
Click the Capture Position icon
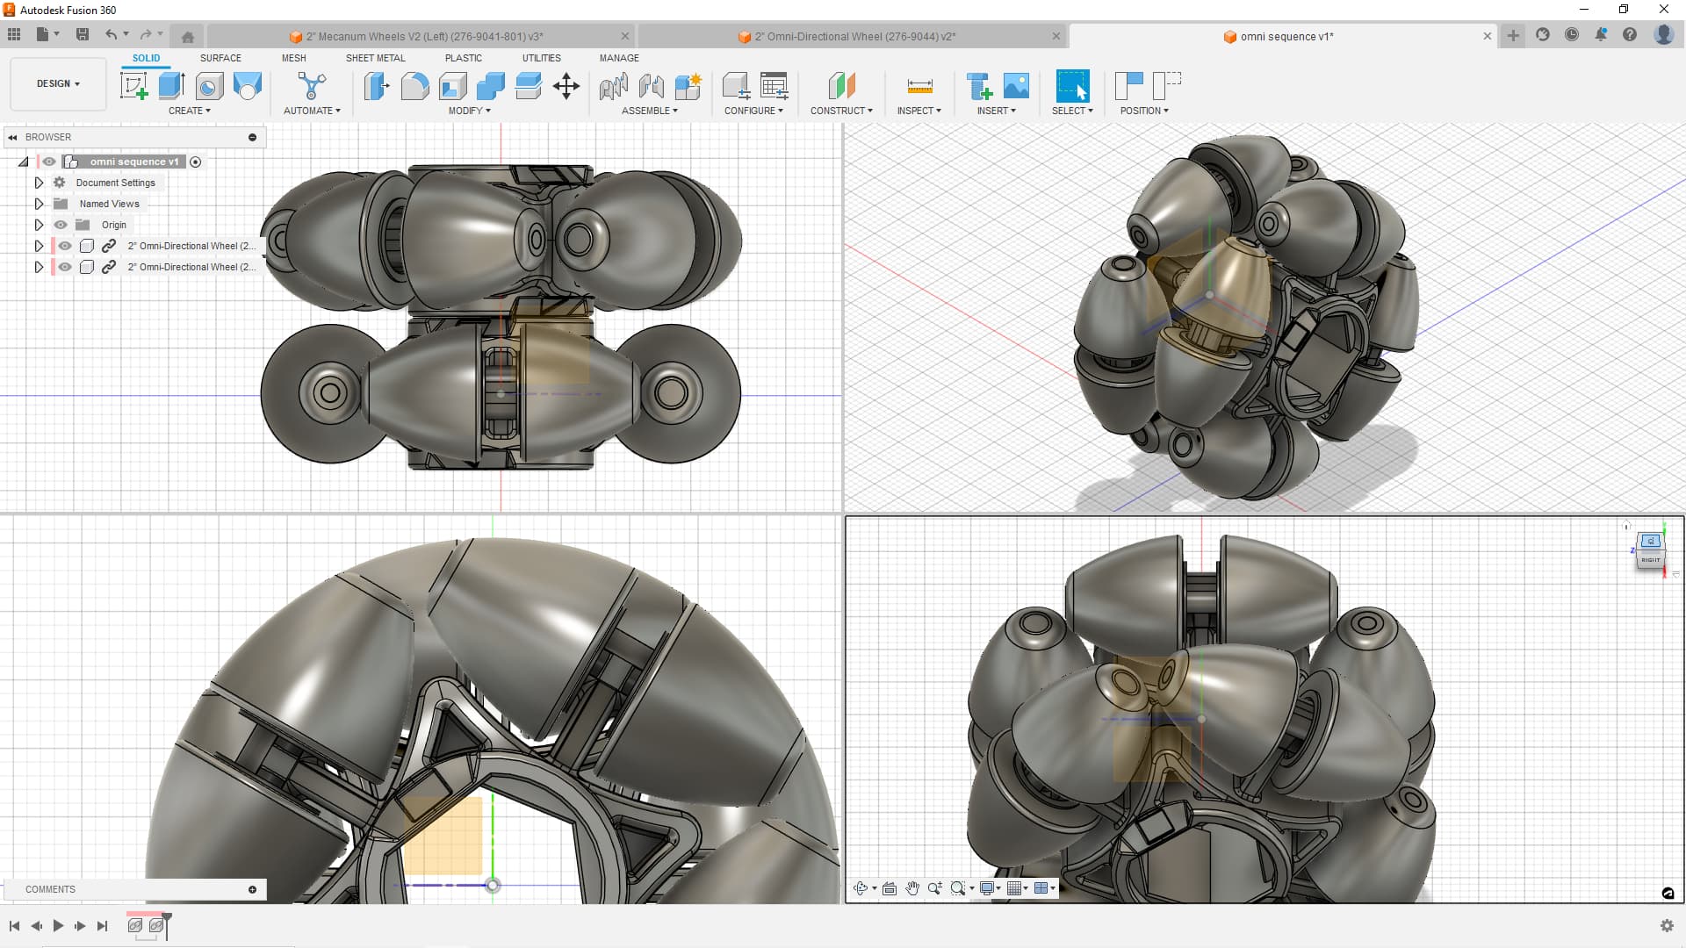click(1128, 86)
